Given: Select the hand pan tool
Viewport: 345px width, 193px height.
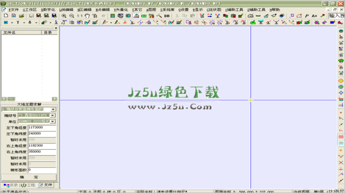Looking at the screenshot, I should (87, 16).
